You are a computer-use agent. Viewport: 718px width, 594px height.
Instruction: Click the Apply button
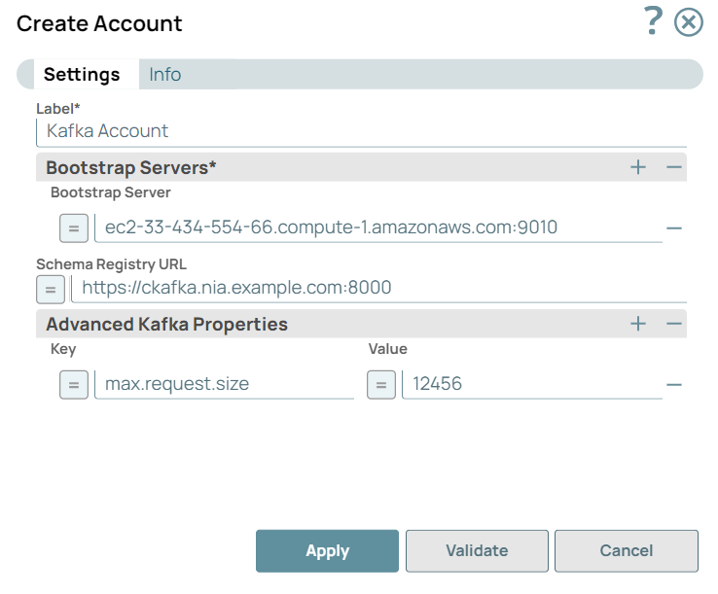click(x=328, y=551)
